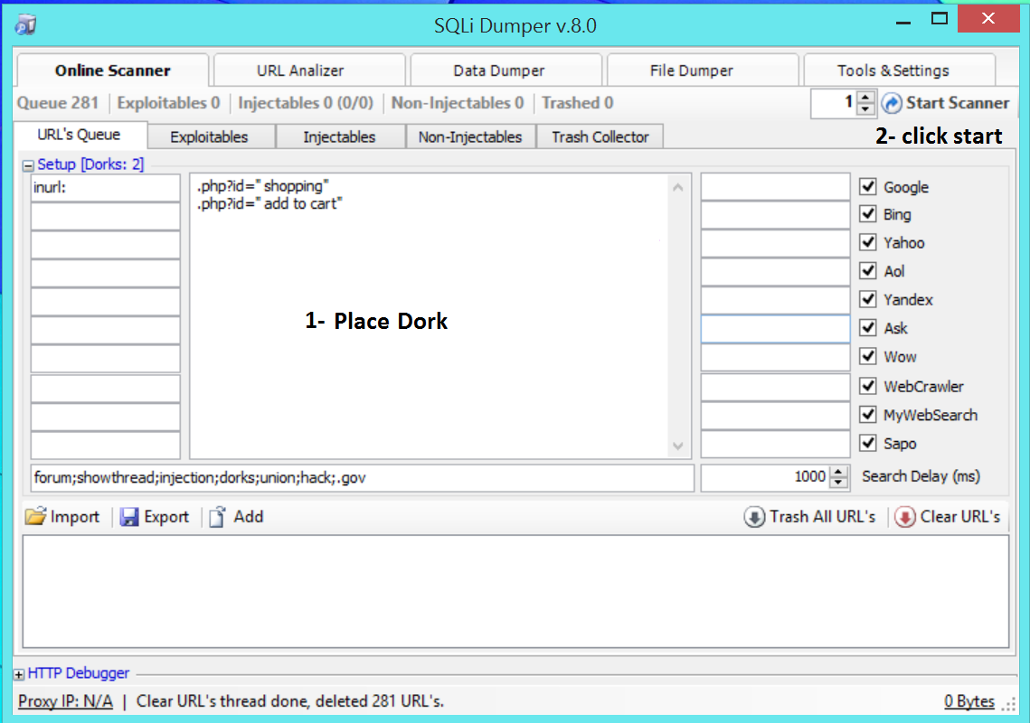Click the excluded keywords field starting with forum;showthread
The width and height of the screenshot is (1030, 723).
point(362,477)
